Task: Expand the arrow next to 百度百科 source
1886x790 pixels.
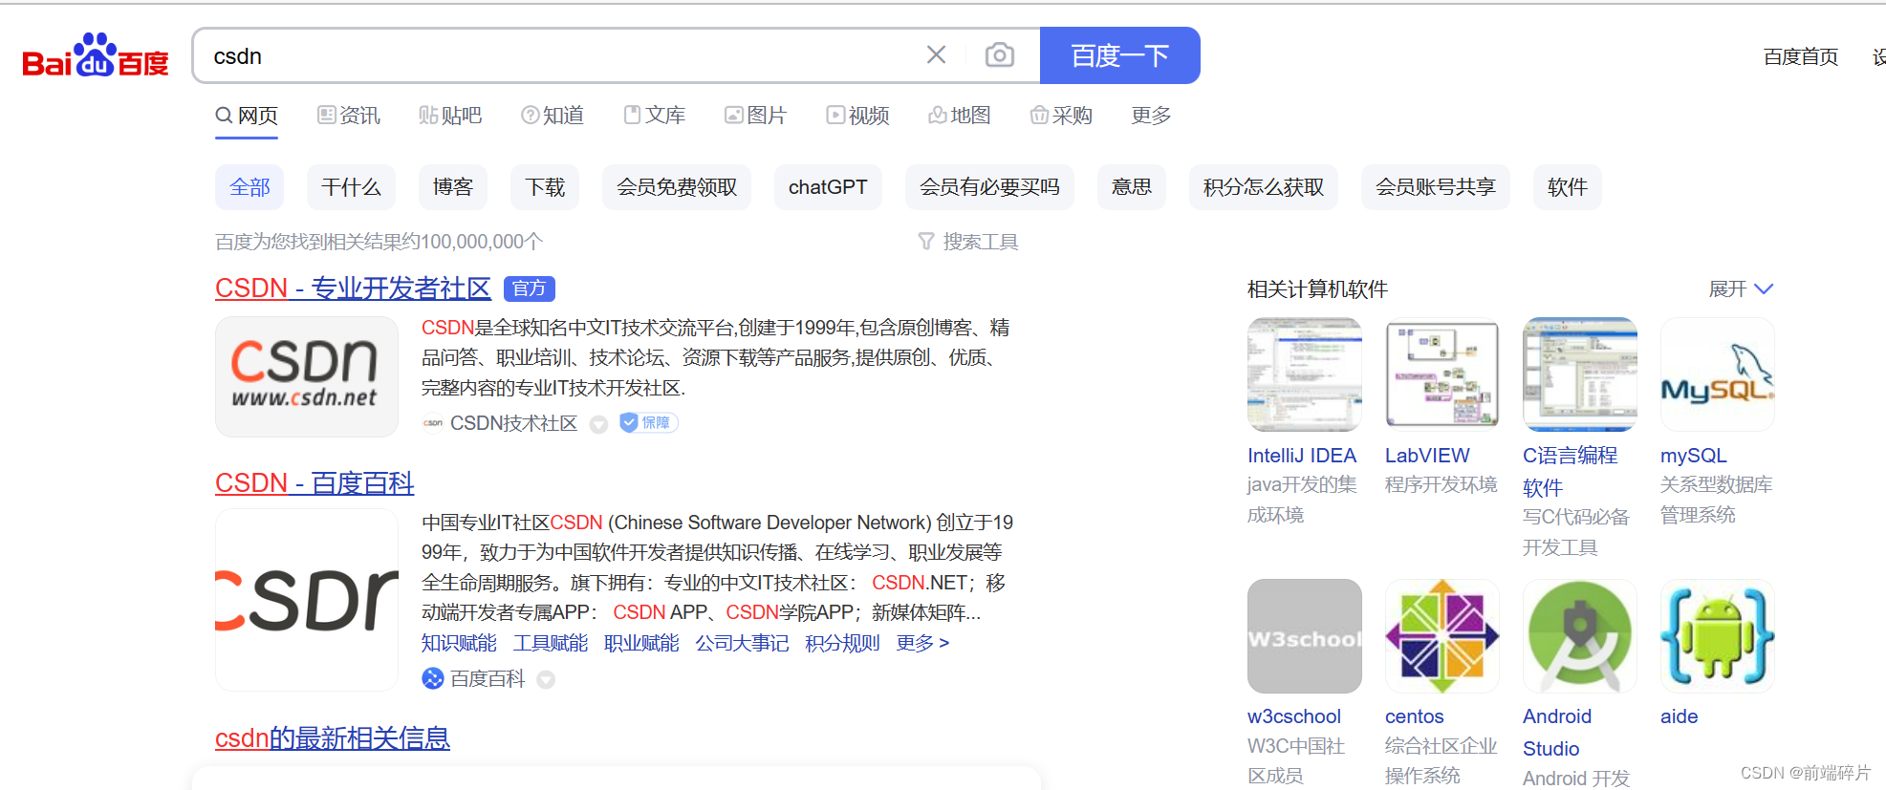Action: tap(546, 680)
